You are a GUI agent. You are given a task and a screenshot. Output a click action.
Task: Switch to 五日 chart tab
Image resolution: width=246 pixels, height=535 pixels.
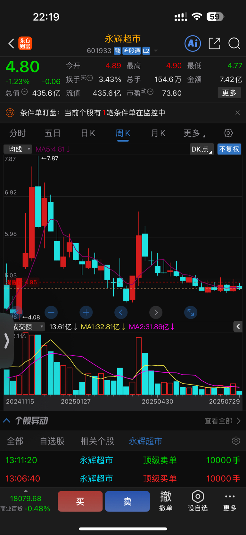(x=53, y=133)
